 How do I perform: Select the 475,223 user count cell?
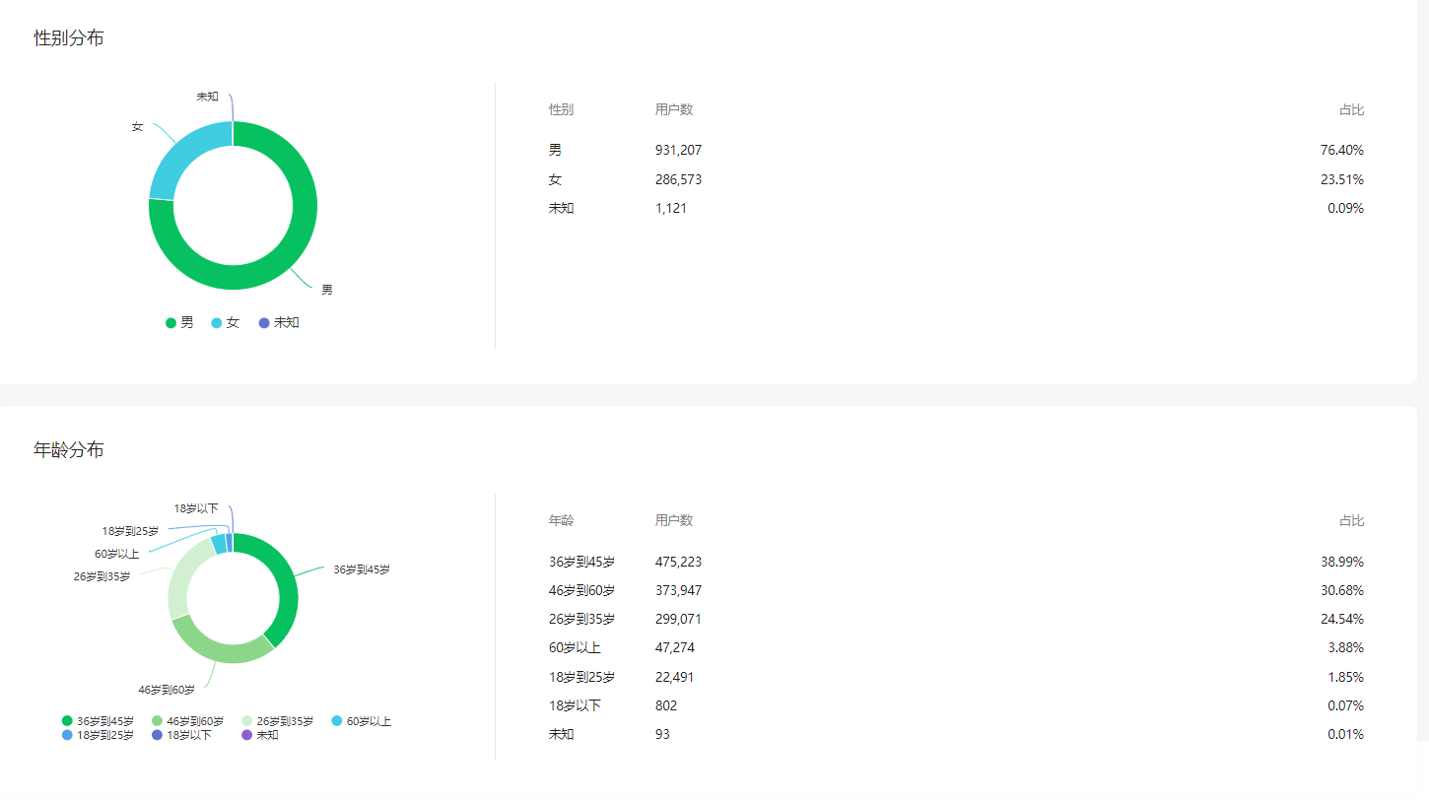678,562
